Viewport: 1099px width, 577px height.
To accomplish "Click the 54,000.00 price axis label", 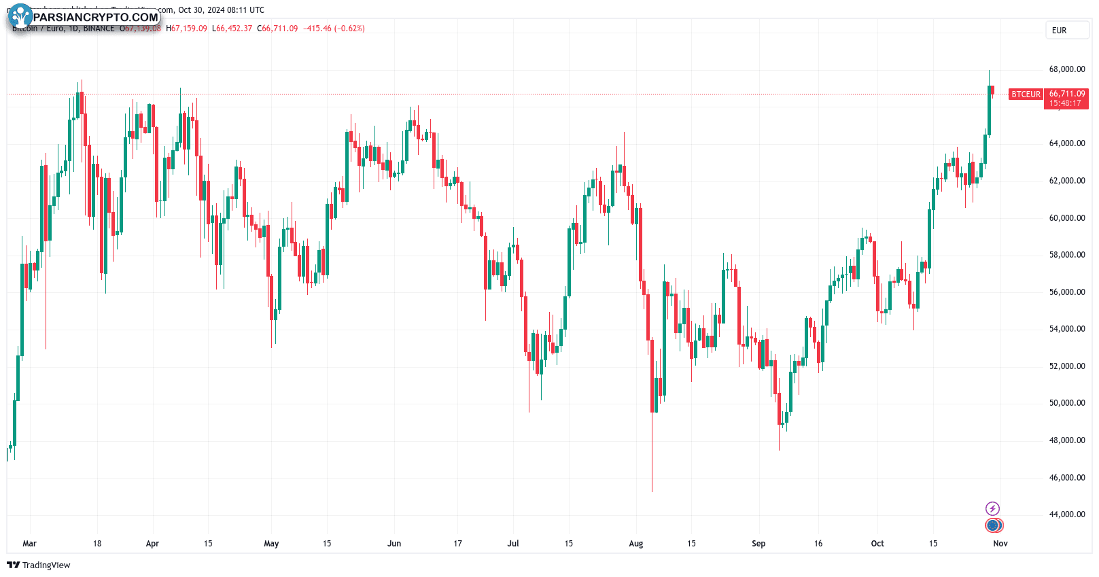I will point(1067,329).
